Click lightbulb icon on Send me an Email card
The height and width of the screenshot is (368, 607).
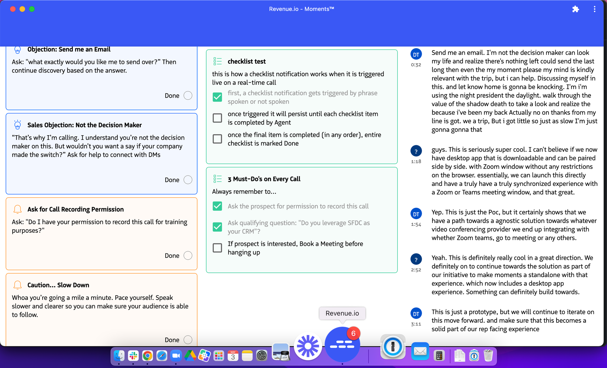point(18,50)
